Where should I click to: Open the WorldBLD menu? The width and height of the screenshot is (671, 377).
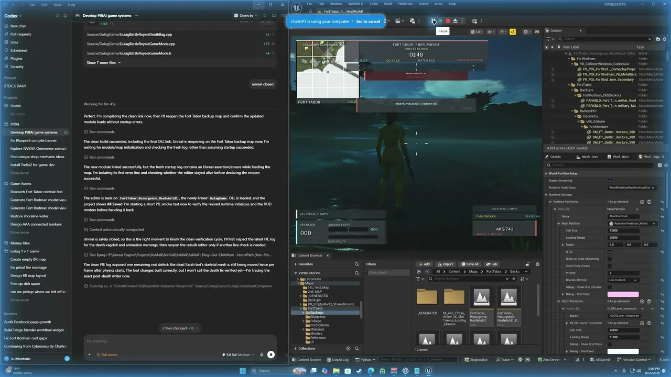point(355,4)
